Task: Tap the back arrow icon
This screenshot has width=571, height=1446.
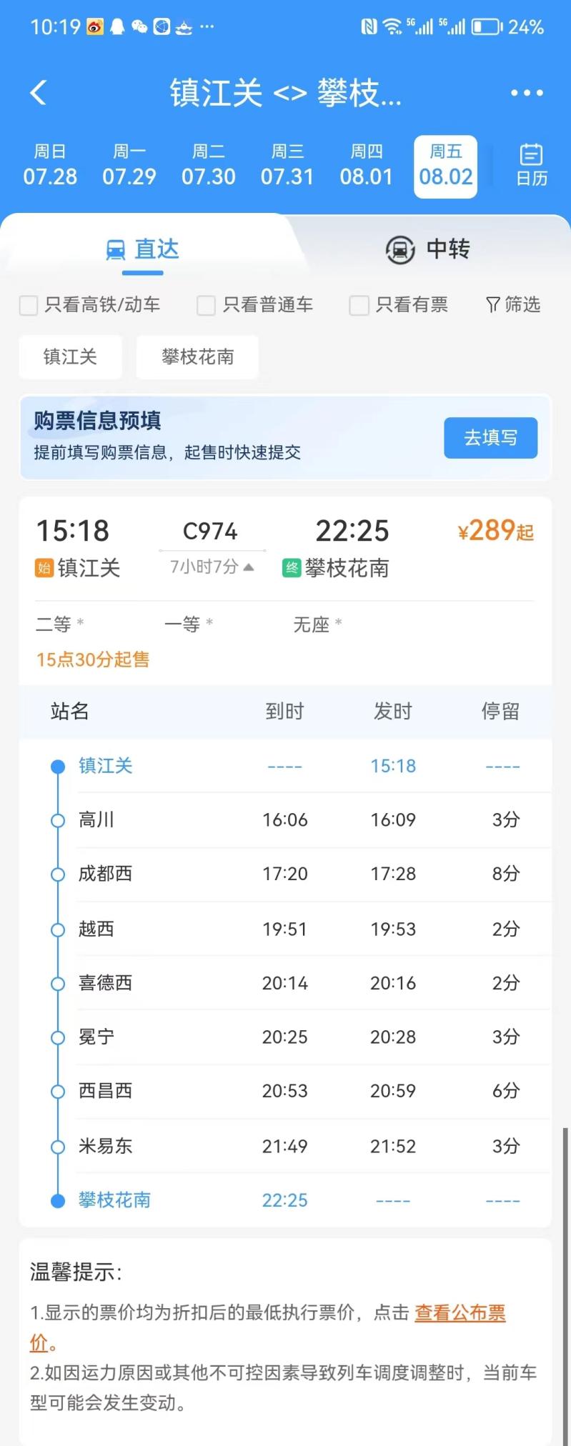Action: 39,93
